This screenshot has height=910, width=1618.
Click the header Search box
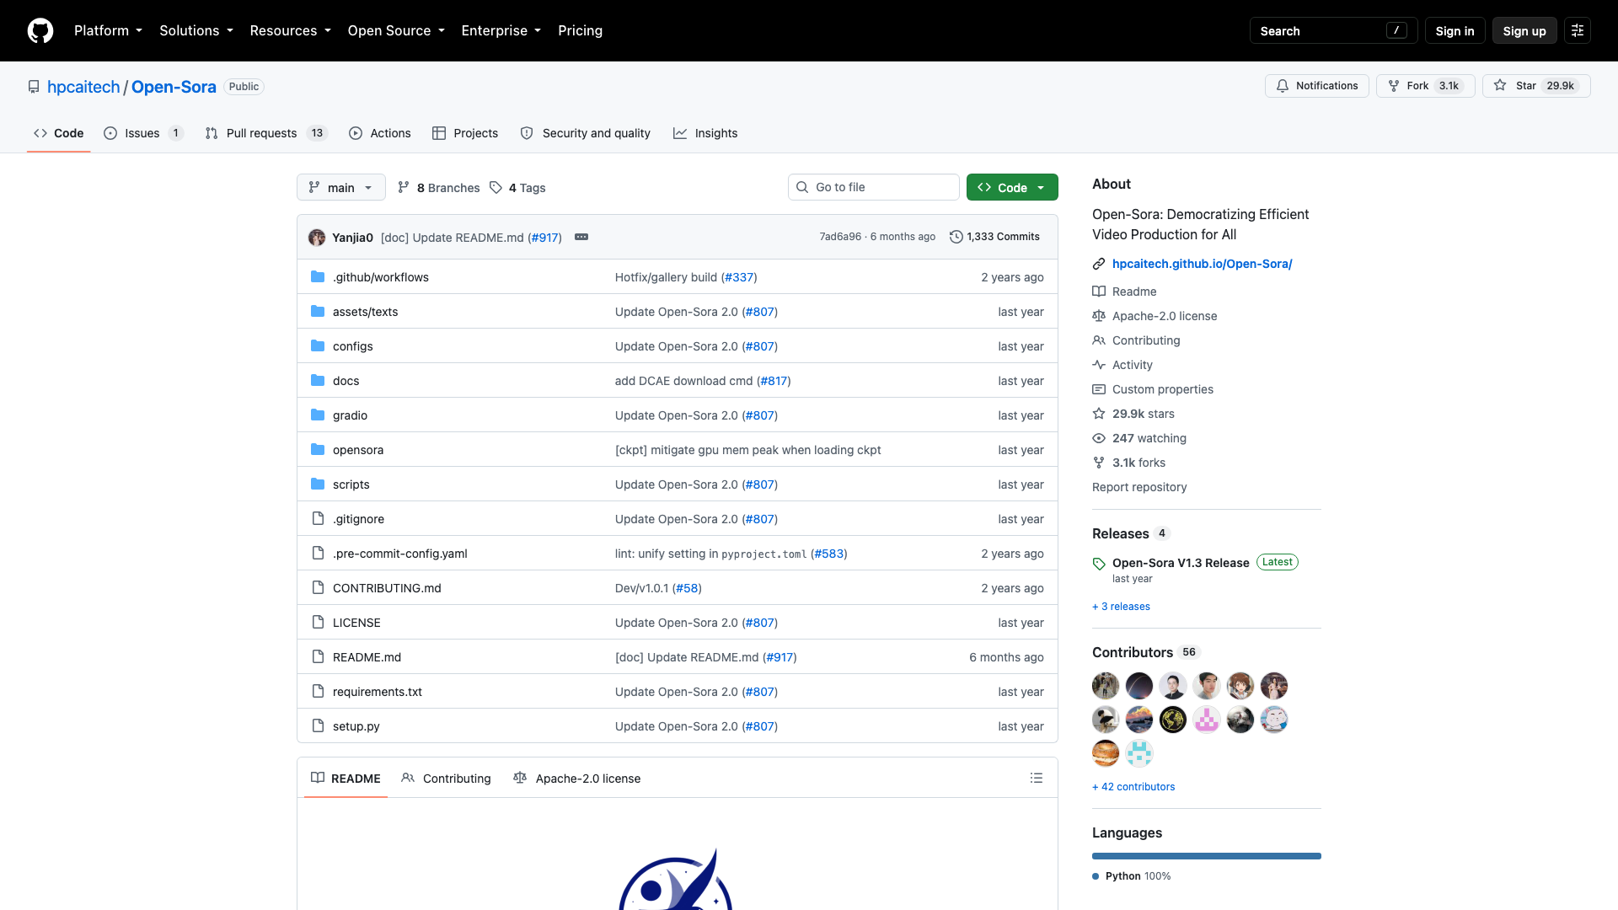point(1333,30)
